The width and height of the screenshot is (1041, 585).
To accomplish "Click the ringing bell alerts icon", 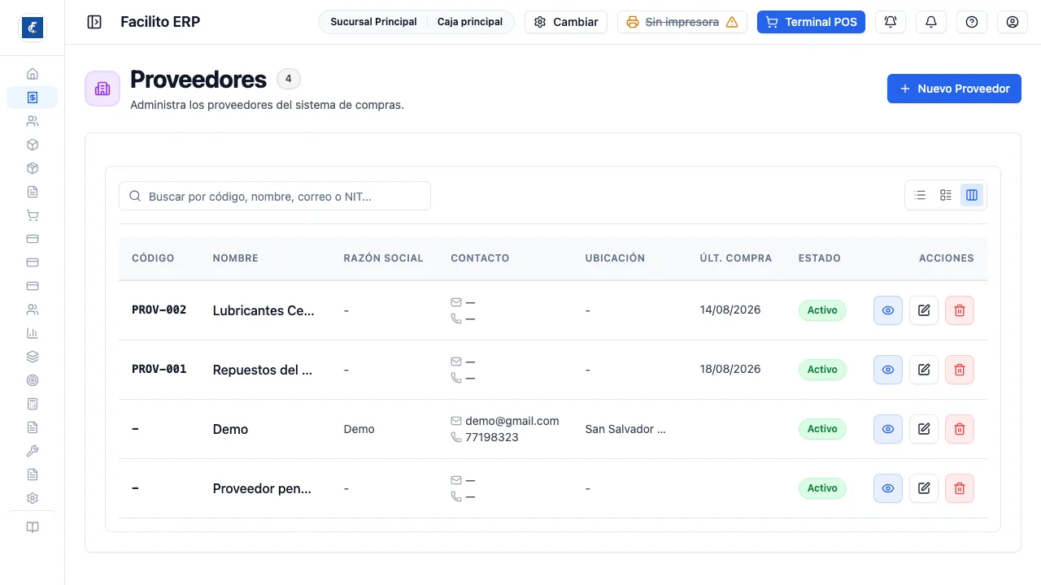I will 891,22.
